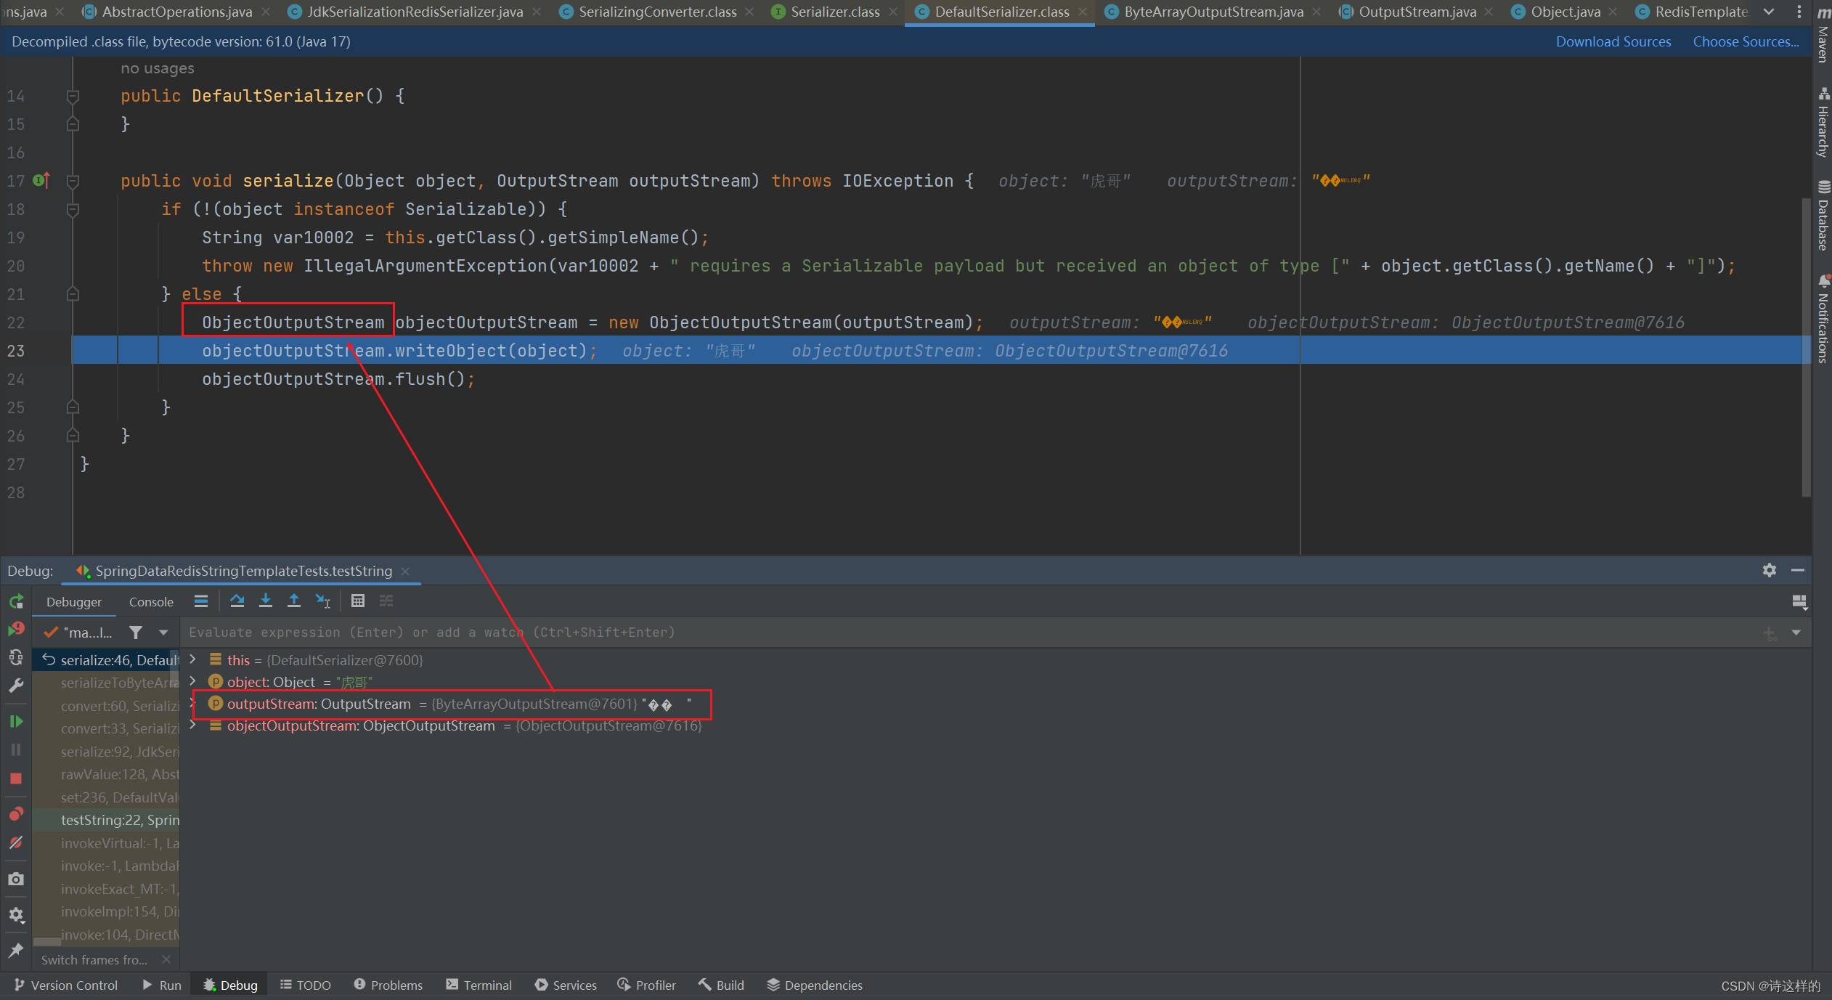Image resolution: width=1832 pixels, height=1000 pixels.
Task: Open the JdkSerializationRedisSerializer.java tab
Action: tap(414, 12)
